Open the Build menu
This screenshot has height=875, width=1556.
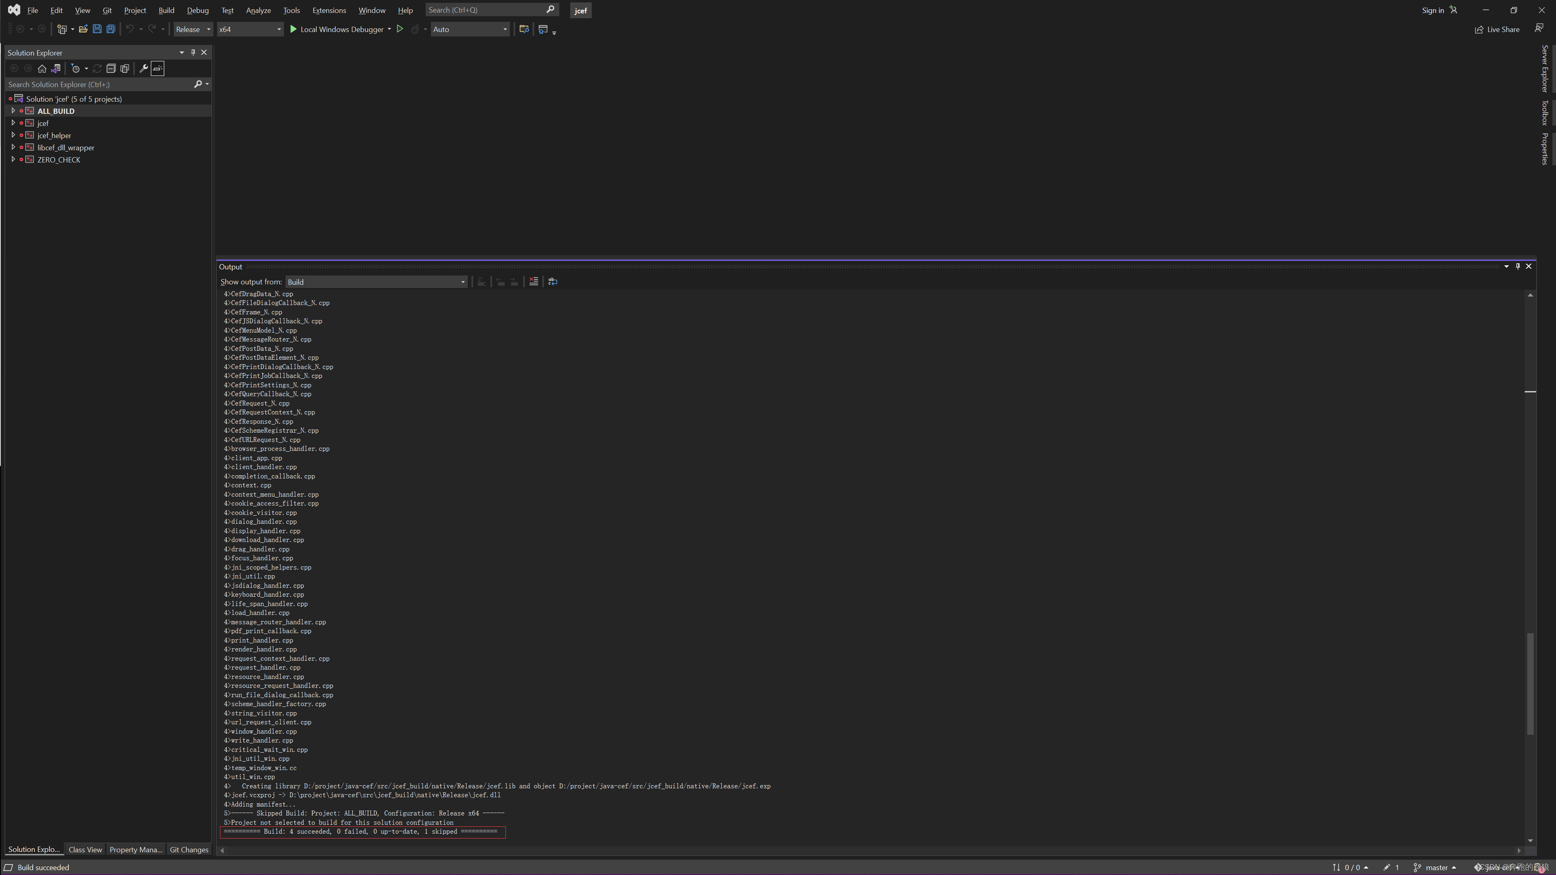click(166, 10)
